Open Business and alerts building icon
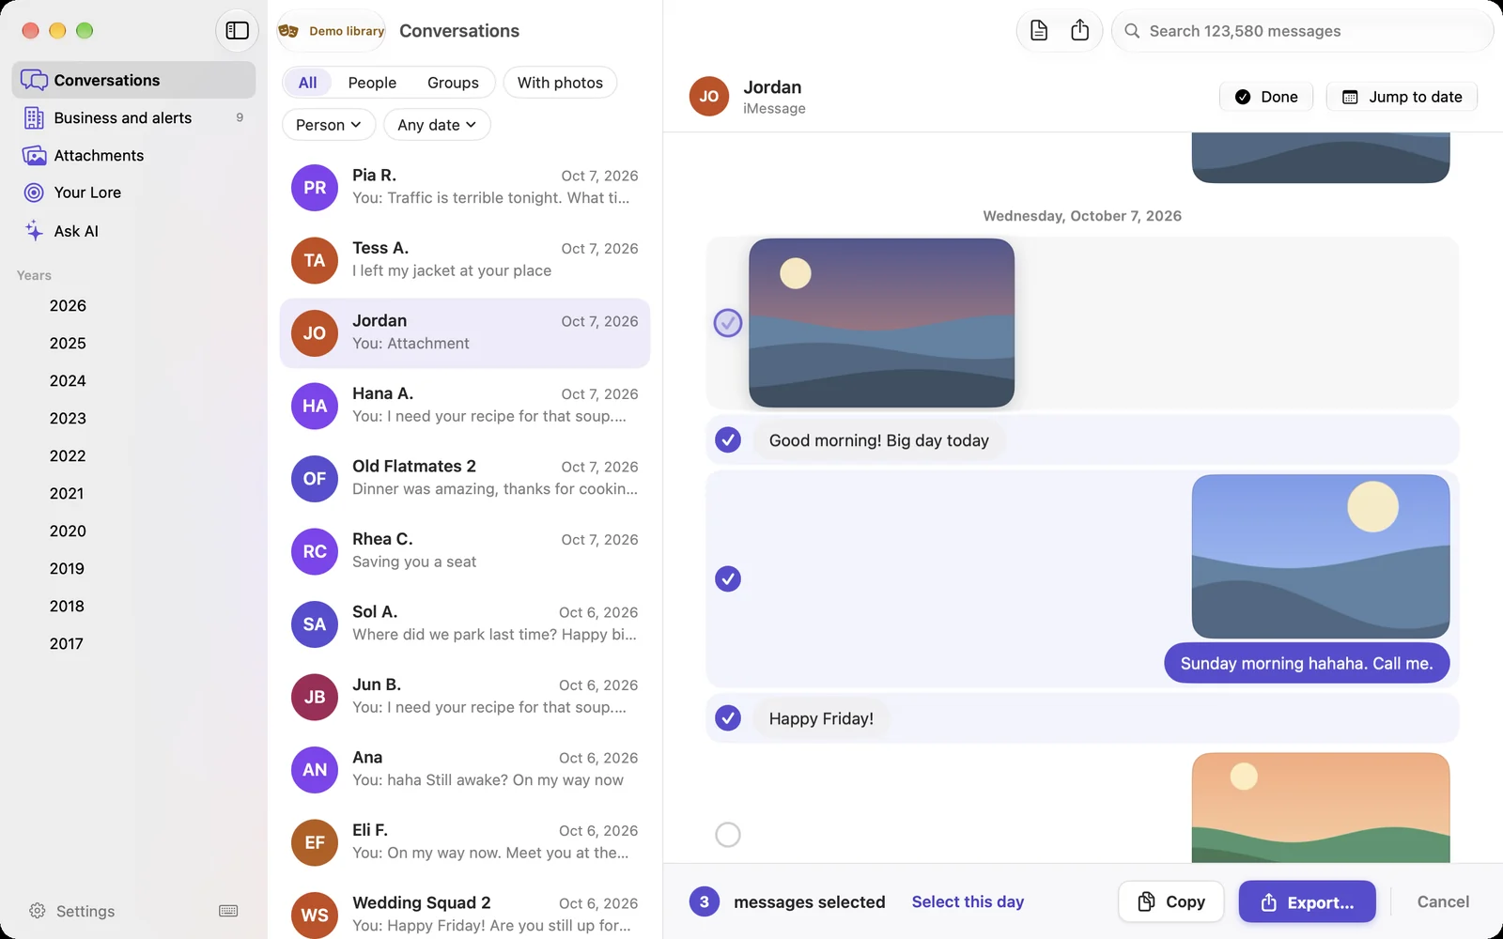1503x939 pixels. pyautogui.click(x=34, y=117)
